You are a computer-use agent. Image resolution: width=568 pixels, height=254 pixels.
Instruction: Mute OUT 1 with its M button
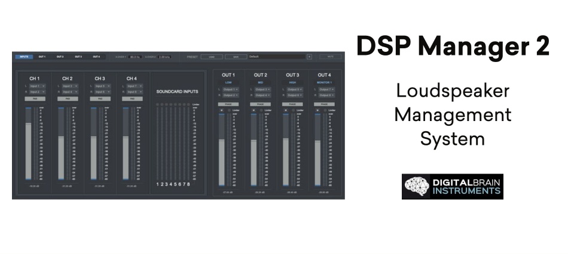point(221,110)
